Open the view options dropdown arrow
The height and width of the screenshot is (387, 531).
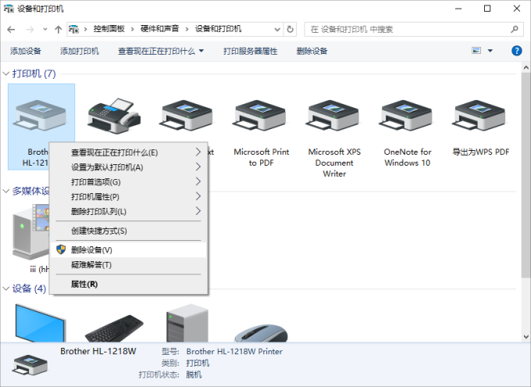click(x=490, y=51)
